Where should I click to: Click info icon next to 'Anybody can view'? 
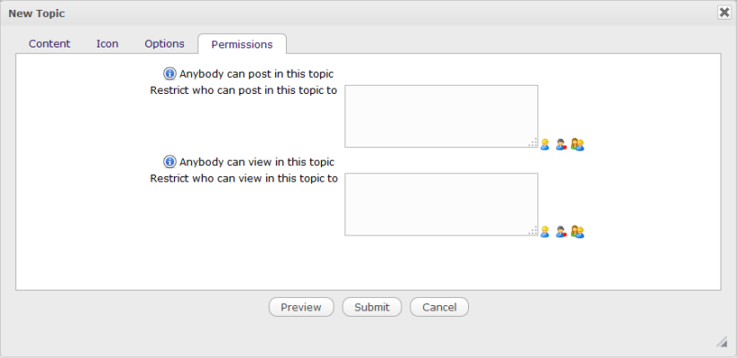click(169, 162)
